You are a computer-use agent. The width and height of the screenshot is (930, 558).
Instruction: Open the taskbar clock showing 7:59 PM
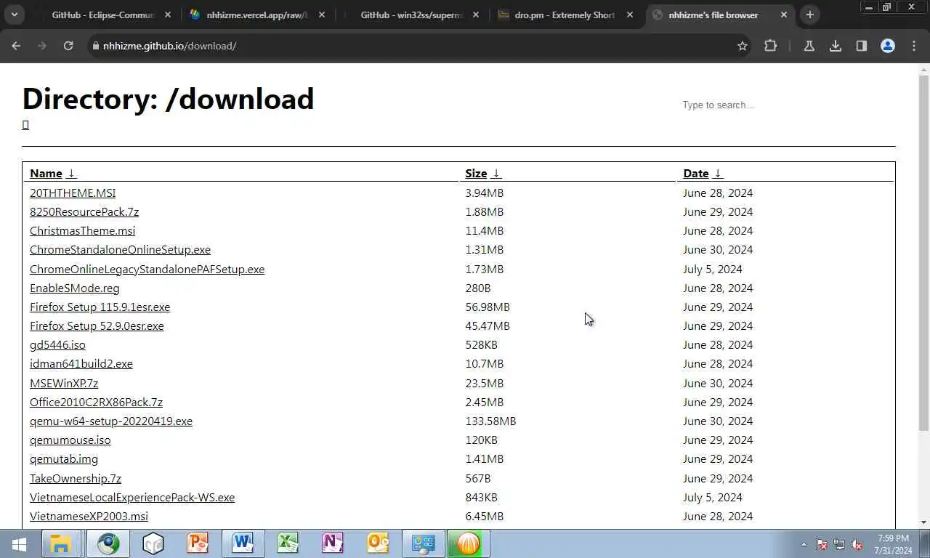[893, 544]
